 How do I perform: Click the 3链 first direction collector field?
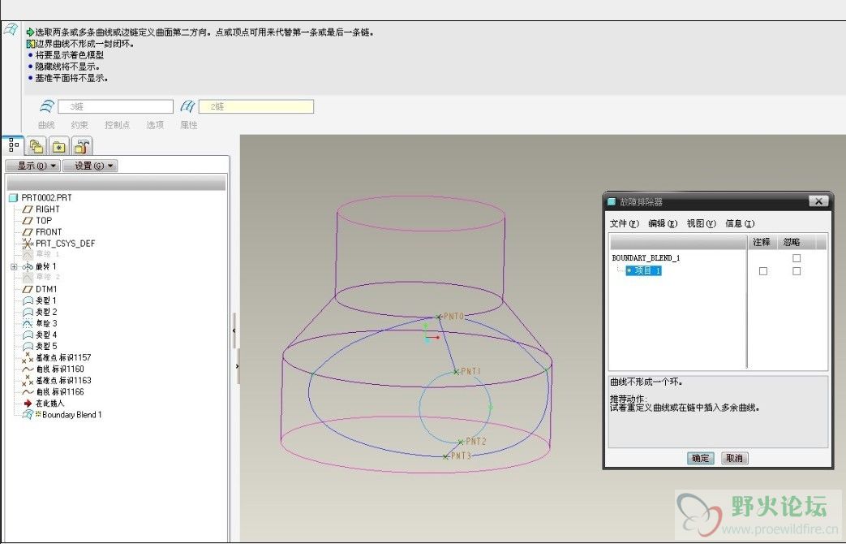click(x=115, y=106)
